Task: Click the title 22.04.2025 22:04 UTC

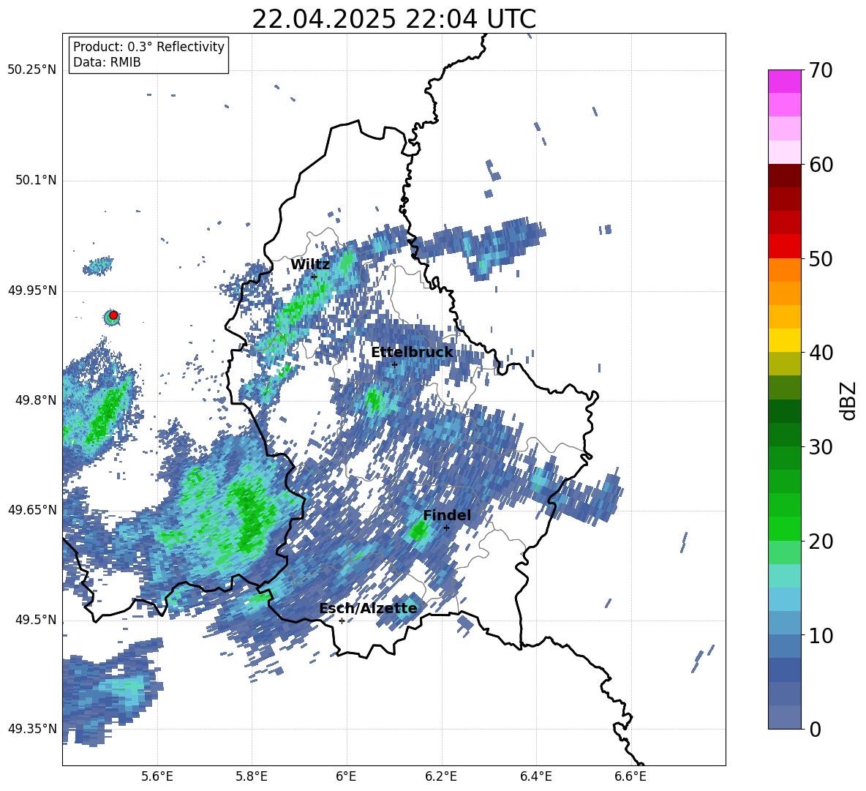Action: 394,19
